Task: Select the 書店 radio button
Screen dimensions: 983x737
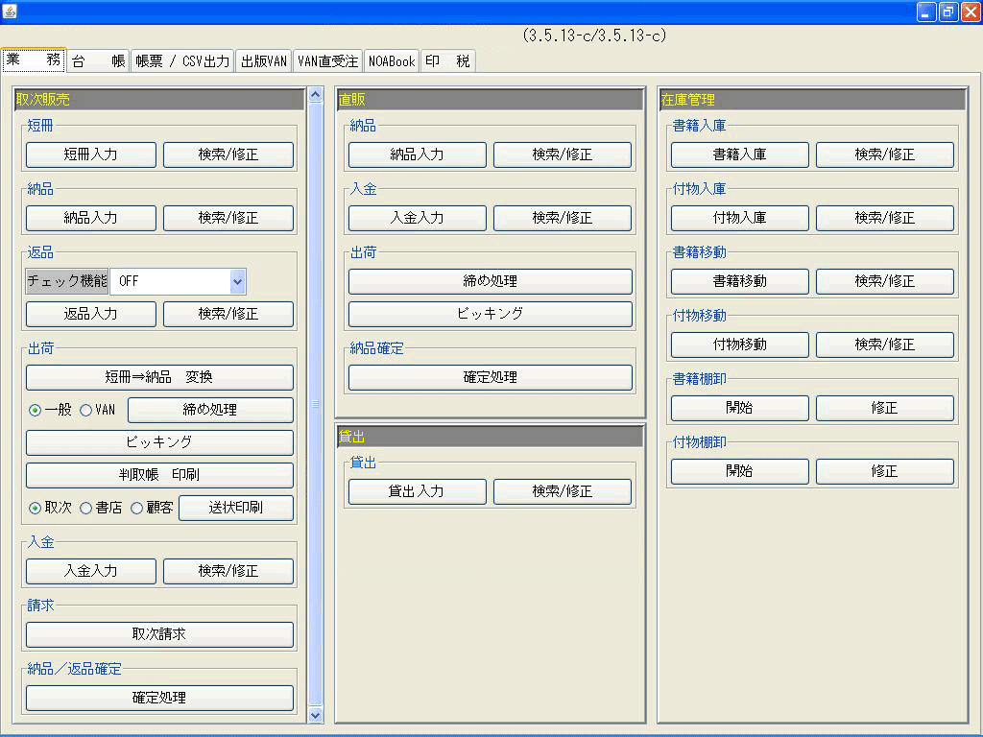Action: (85, 509)
